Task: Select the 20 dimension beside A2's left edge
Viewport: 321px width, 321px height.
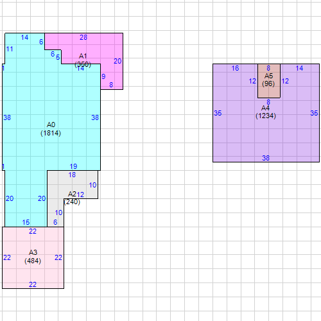Action: [x=42, y=198]
